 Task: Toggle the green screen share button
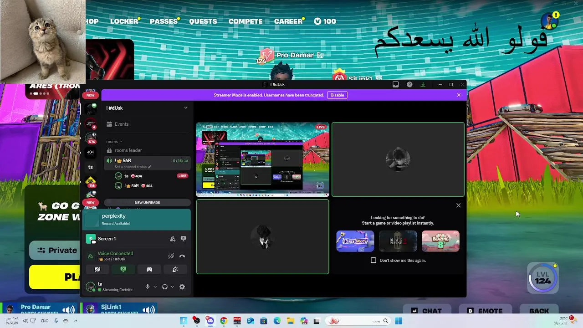pyautogui.click(x=123, y=269)
